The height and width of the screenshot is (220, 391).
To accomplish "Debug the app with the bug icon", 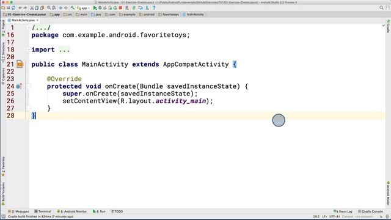I will pos(100,8).
